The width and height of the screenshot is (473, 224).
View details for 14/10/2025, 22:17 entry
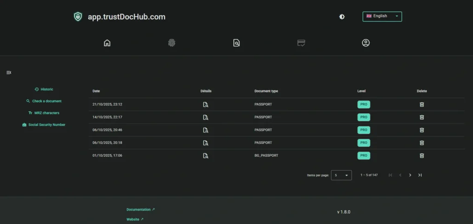[x=206, y=117]
